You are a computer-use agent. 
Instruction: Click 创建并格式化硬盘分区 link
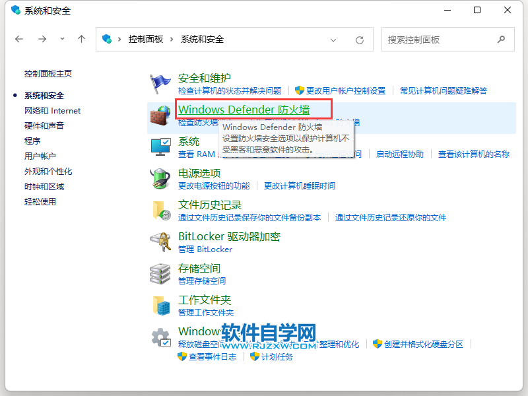pos(424,344)
